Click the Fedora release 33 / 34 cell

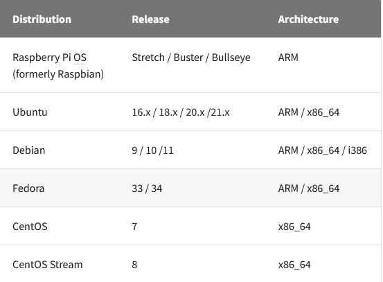pyautogui.click(x=147, y=188)
